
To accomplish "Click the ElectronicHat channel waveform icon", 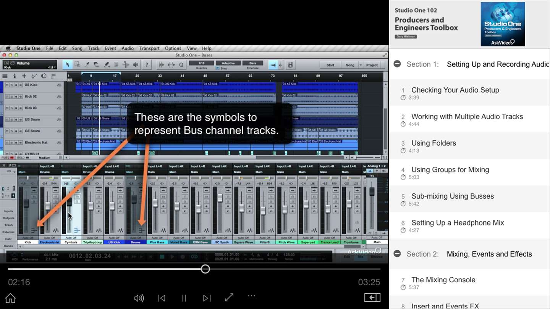I will tap(56, 230).
